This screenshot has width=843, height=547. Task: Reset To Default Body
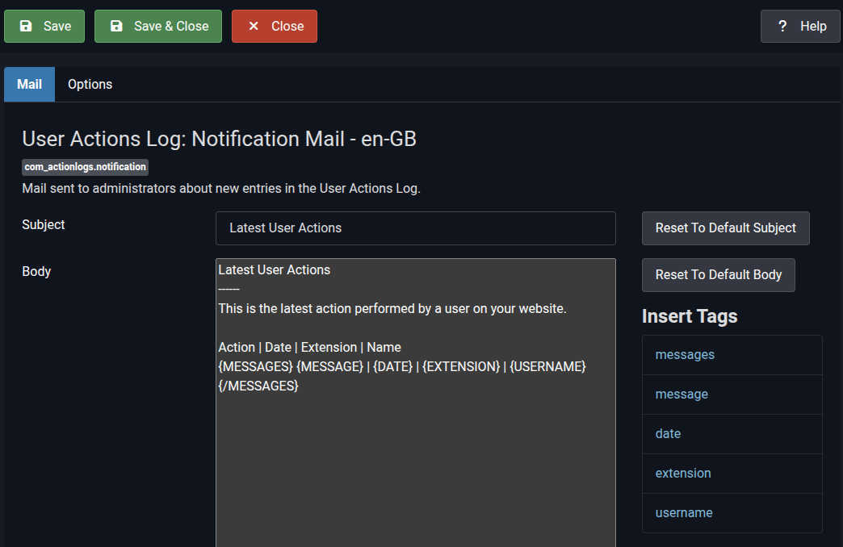[x=718, y=275]
